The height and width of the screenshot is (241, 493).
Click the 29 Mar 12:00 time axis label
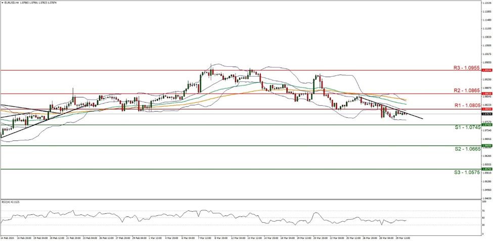[402, 237]
